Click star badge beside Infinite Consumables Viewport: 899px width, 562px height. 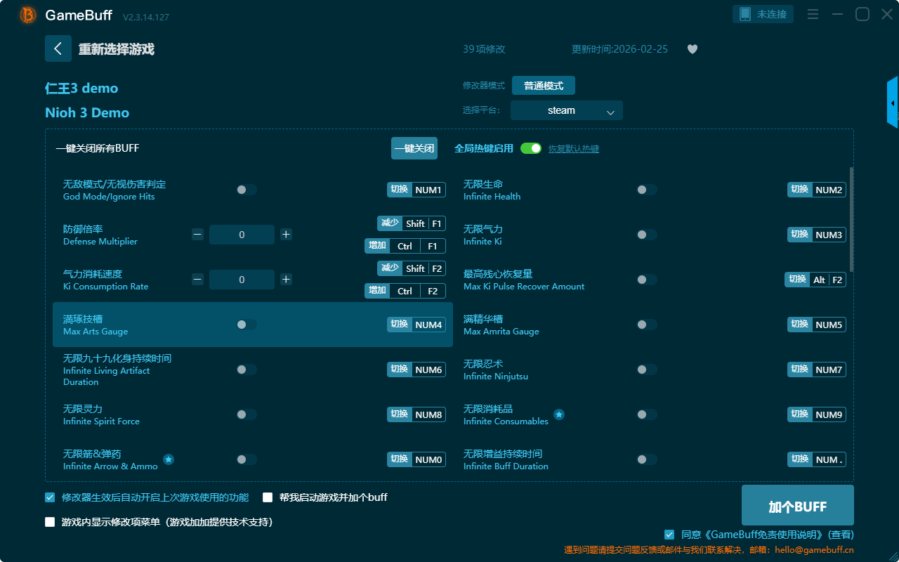(x=559, y=414)
